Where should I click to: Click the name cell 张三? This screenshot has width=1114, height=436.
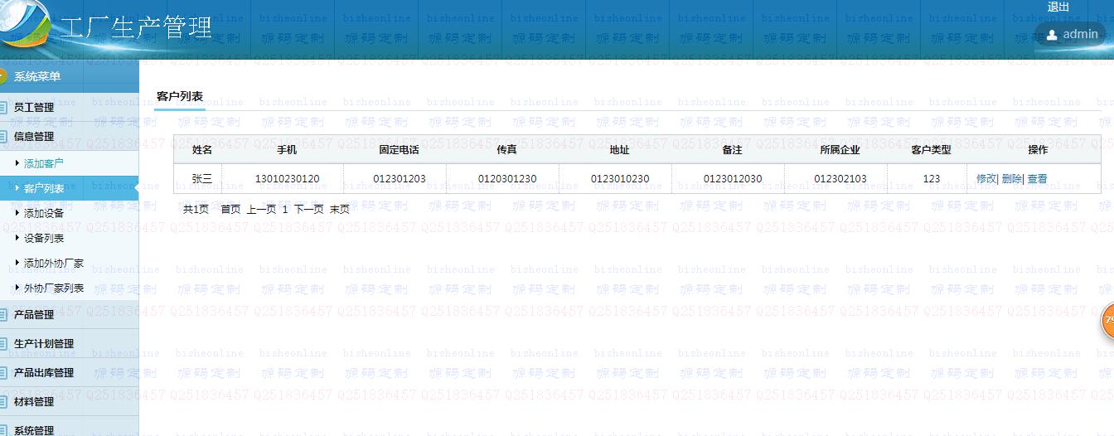pos(202,178)
